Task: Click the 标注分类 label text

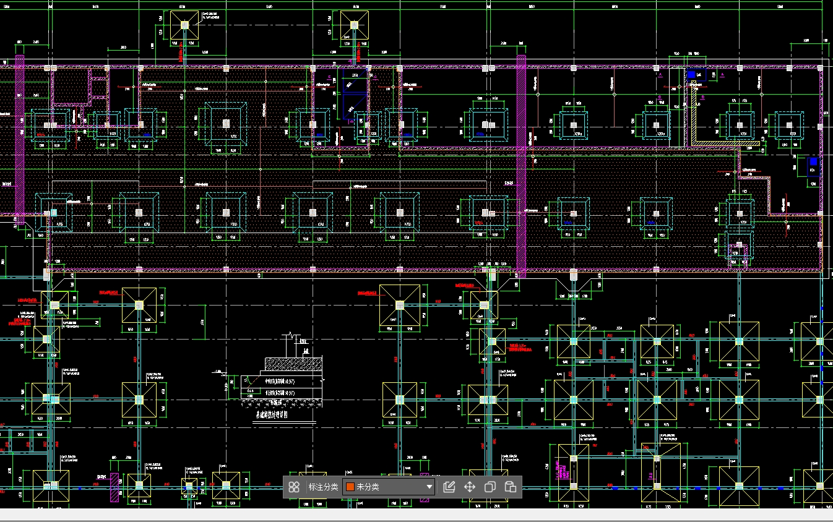Action: (324, 487)
